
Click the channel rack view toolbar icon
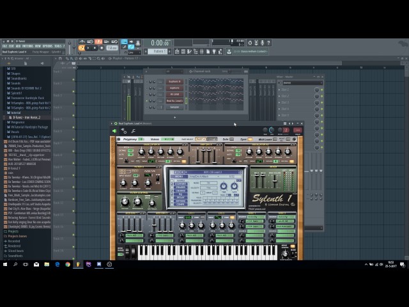(x=183, y=52)
